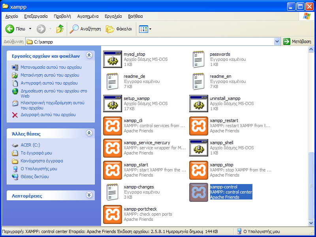This screenshot has height=237, width=316.
Task: Click the mysql_stop file name
Action: coord(134,54)
